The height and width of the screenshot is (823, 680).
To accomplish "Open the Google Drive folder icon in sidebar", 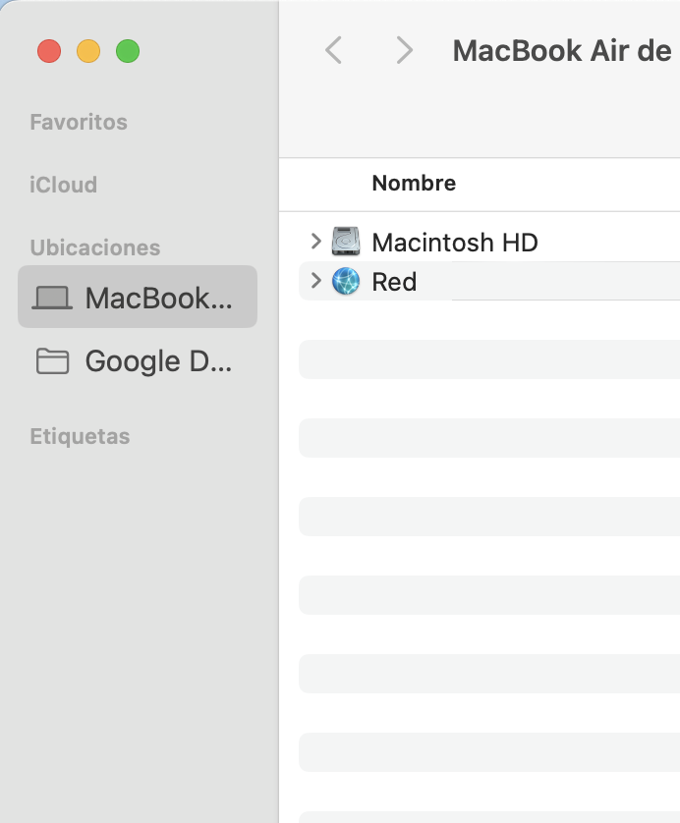I will point(53,361).
